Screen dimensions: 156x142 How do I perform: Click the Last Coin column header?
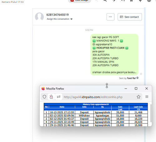(138, 107)
